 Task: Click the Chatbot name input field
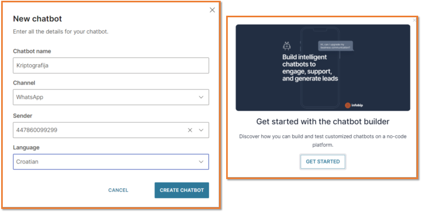pos(111,66)
